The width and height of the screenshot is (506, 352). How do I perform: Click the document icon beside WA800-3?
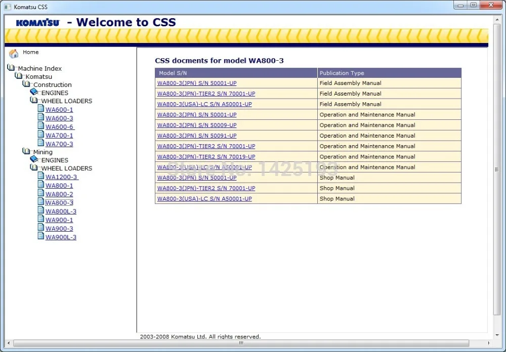(x=40, y=201)
